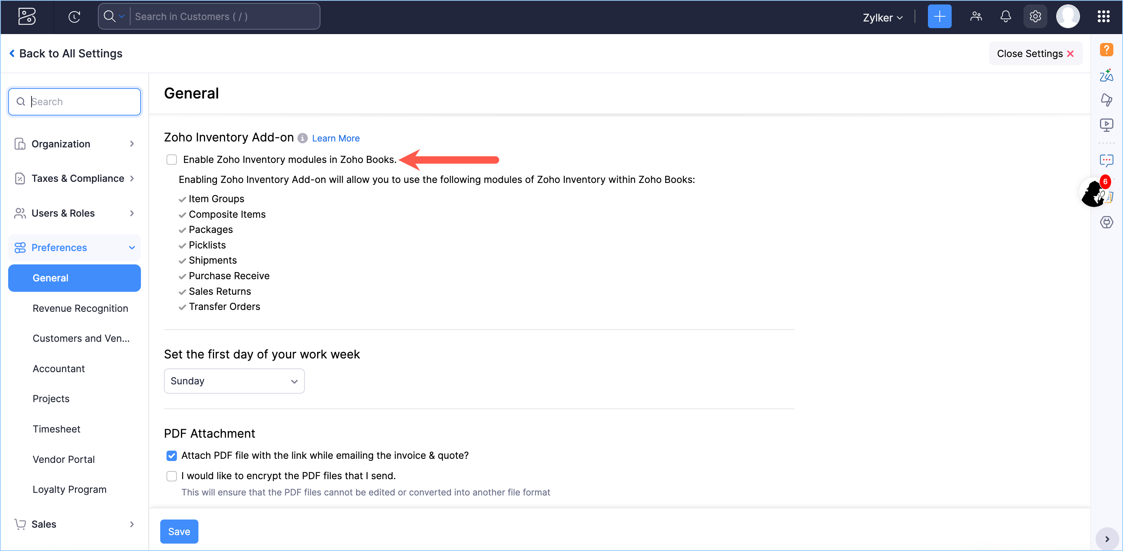Click the Composite Items list entry

(x=227, y=214)
